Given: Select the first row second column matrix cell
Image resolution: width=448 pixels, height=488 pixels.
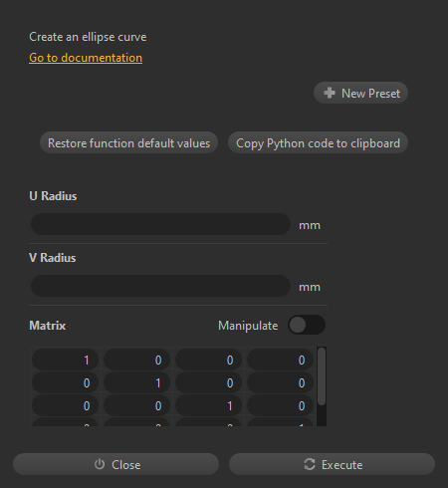Looking at the screenshot, I should tap(137, 360).
